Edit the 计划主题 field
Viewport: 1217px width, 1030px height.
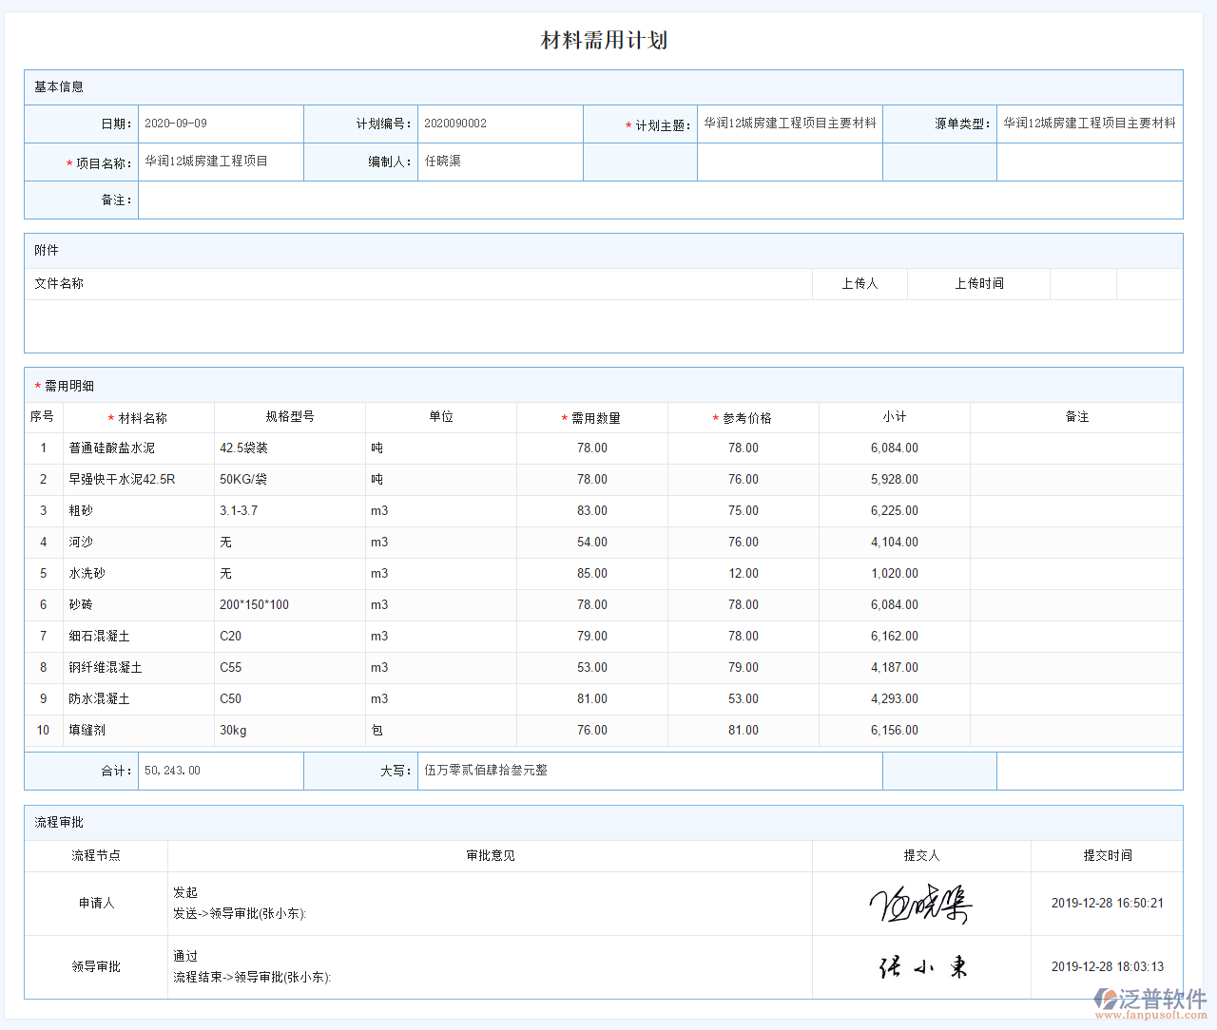coord(789,124)
